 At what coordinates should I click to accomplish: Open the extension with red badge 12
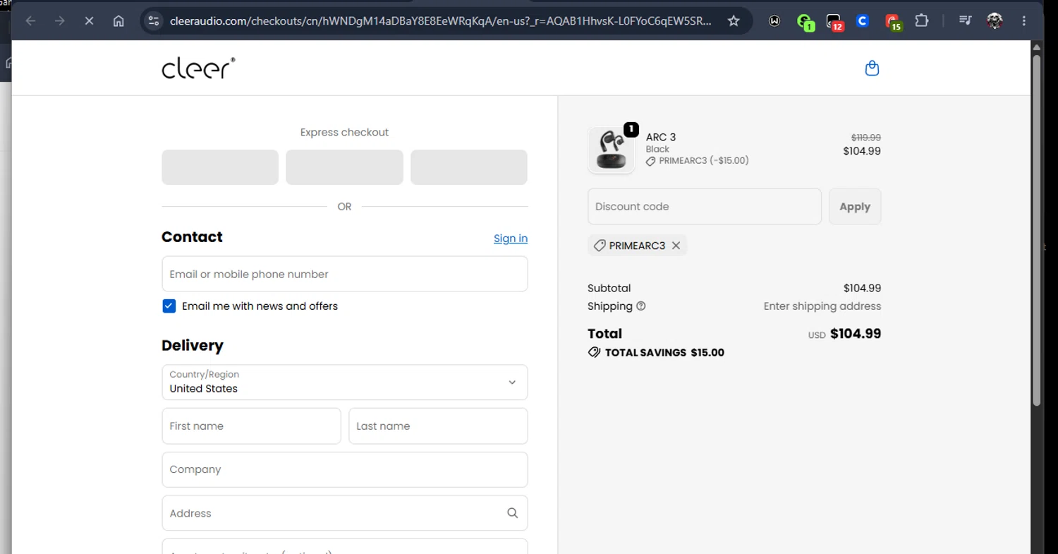tap(834, 22)
